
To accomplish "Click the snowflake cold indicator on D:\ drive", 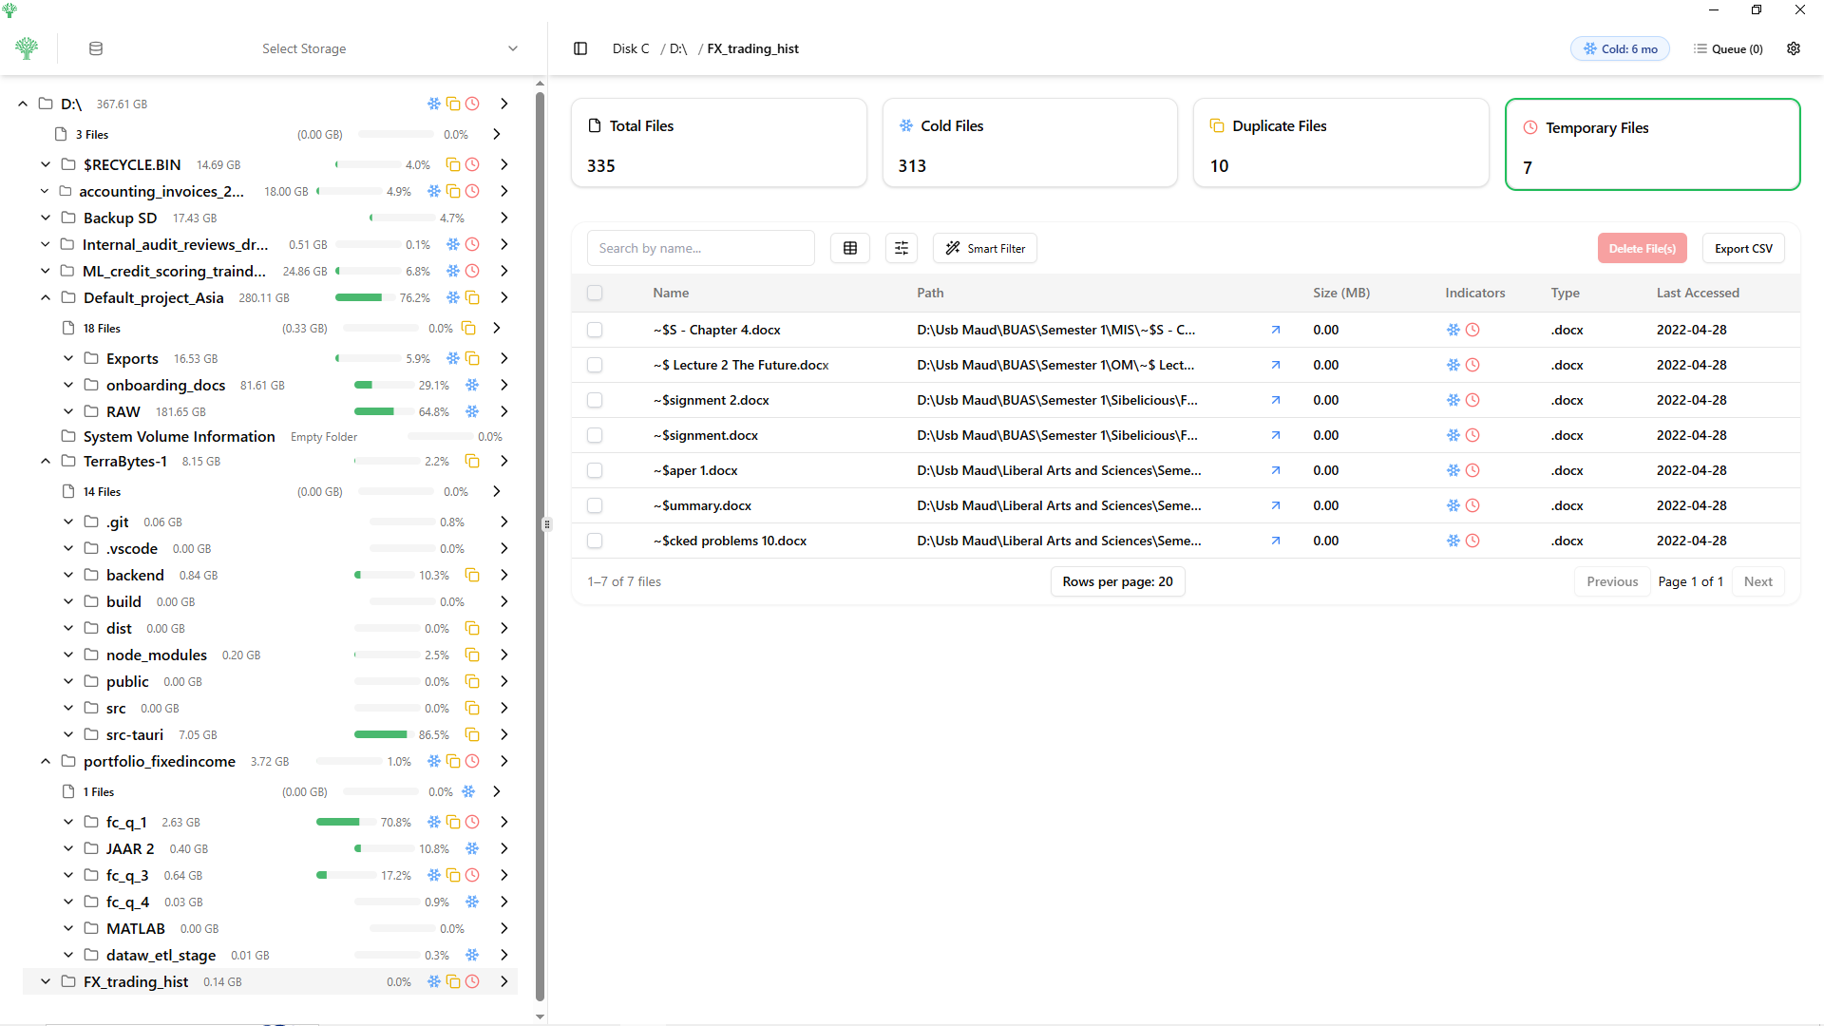I will tap(434, 104).
